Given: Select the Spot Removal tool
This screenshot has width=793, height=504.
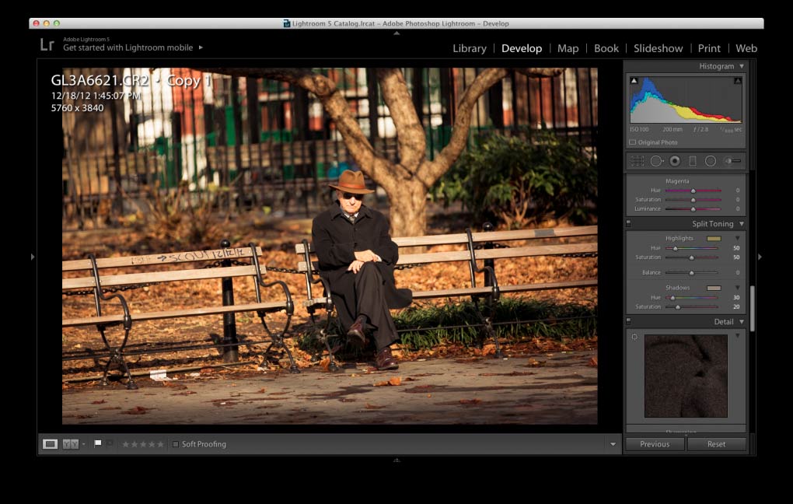Looking at the screenshot, I should click(655, 161).
